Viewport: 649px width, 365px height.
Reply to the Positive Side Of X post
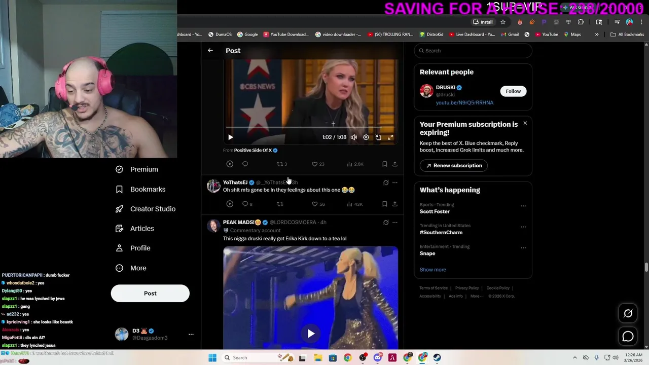tap(245, 164)
